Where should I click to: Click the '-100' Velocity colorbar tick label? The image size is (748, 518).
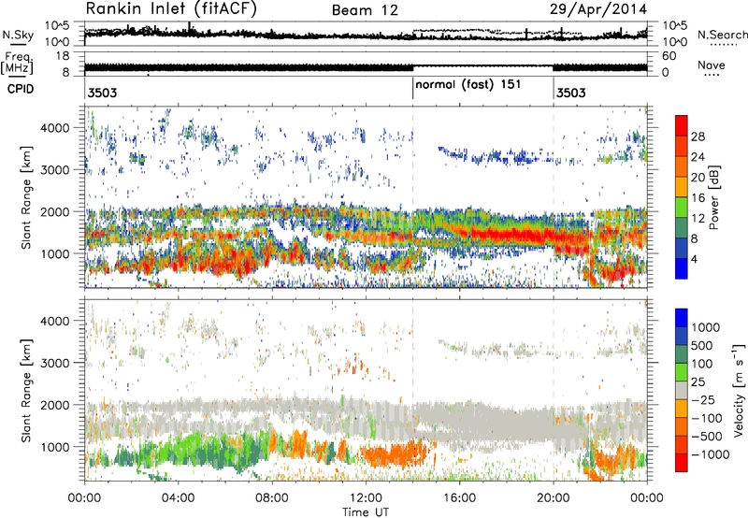coord(707,418)
